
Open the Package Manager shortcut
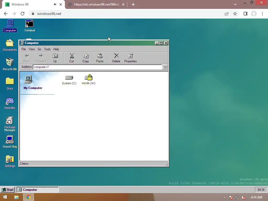coord(10,124)
